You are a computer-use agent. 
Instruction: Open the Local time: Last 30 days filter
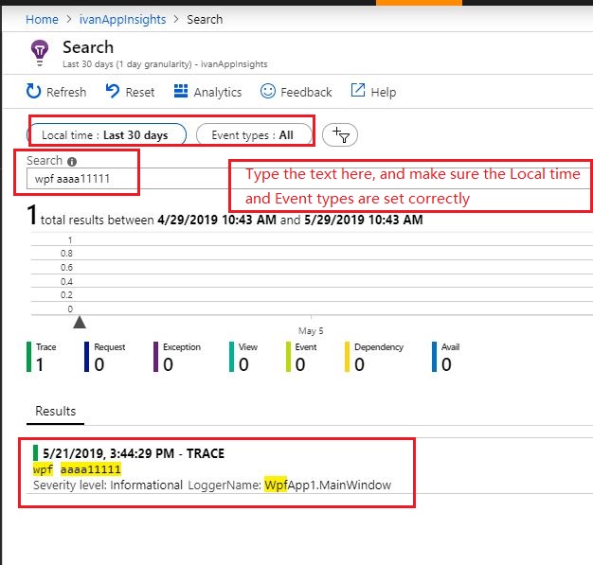(107, 135)
